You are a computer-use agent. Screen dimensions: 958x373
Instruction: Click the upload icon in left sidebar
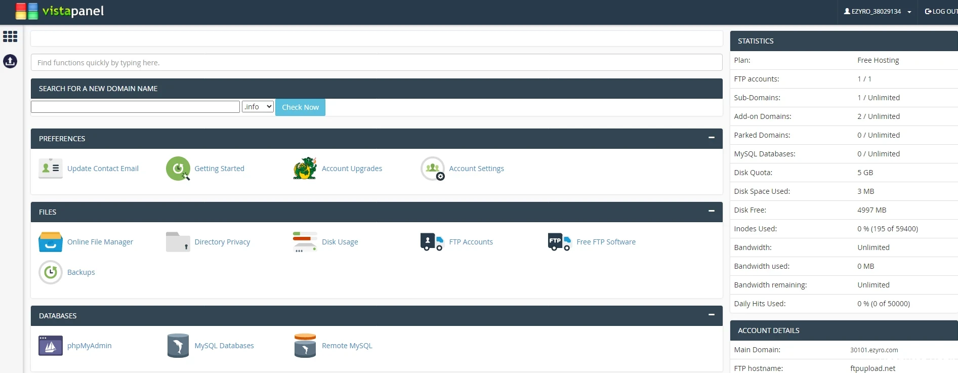(x=10, y=61)
